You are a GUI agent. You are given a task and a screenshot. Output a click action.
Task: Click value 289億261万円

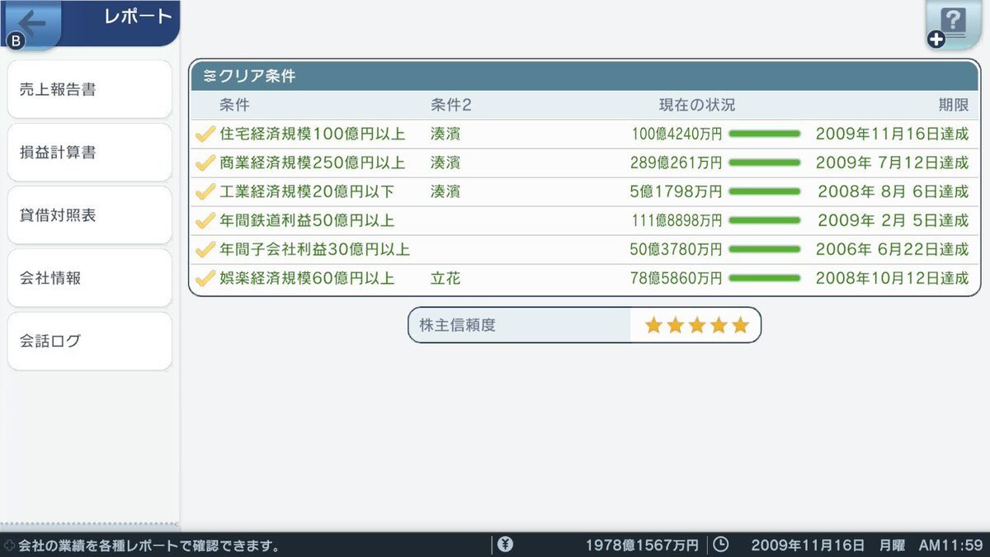click(677, 163)
